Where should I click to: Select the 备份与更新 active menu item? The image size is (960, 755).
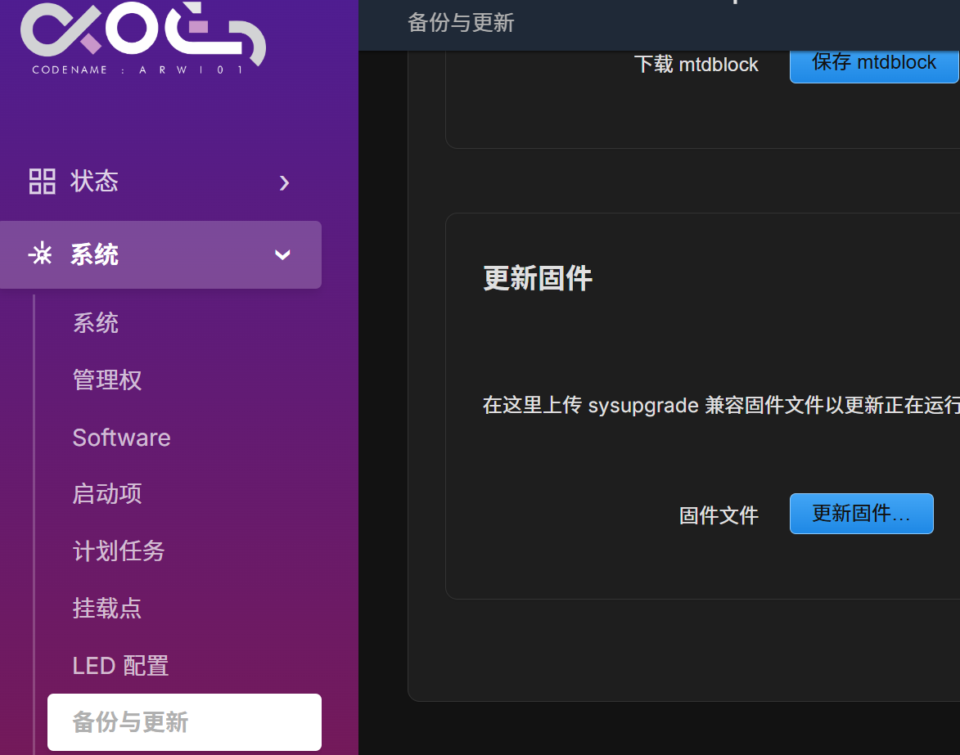pos(184,722)
